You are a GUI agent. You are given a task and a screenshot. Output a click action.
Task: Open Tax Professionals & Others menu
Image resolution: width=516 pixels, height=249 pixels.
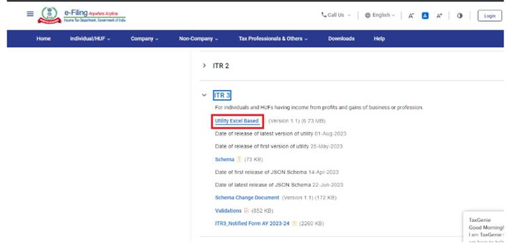[273, 39]
